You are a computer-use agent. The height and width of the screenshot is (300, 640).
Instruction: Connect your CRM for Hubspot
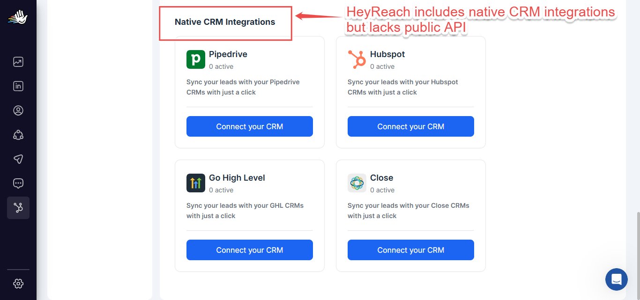(411, 126)
